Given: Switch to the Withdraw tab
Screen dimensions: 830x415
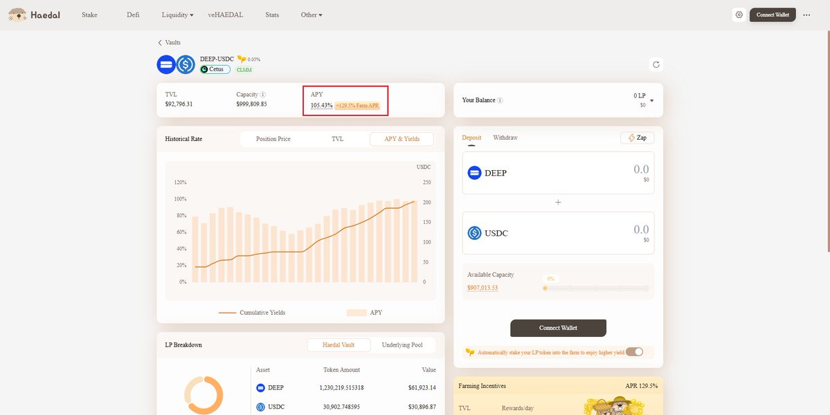Looking at the screenshot, I should click(505, 138).
